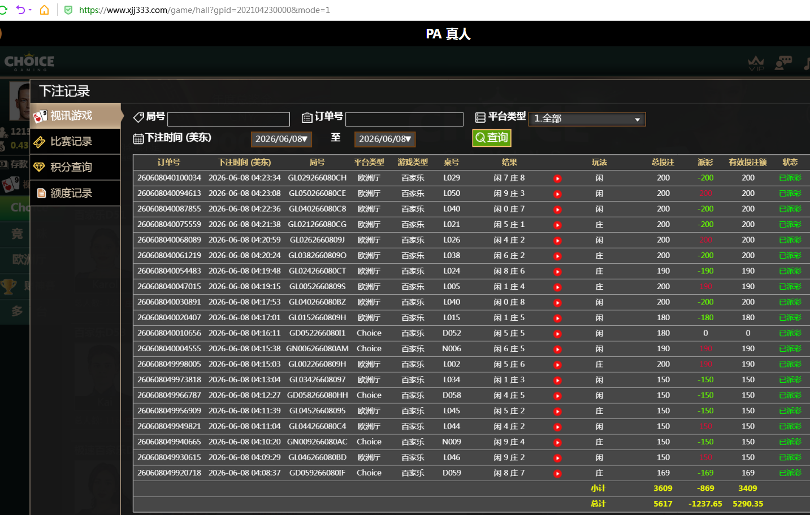Play video for order 260608049973818
This screenshot has height=515, width=810.
(557, 380)
